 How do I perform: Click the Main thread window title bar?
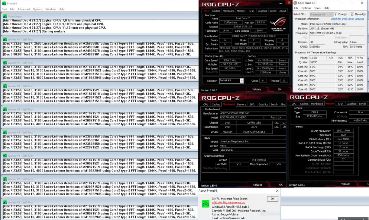pyautogui.click(x=99, y=17)
